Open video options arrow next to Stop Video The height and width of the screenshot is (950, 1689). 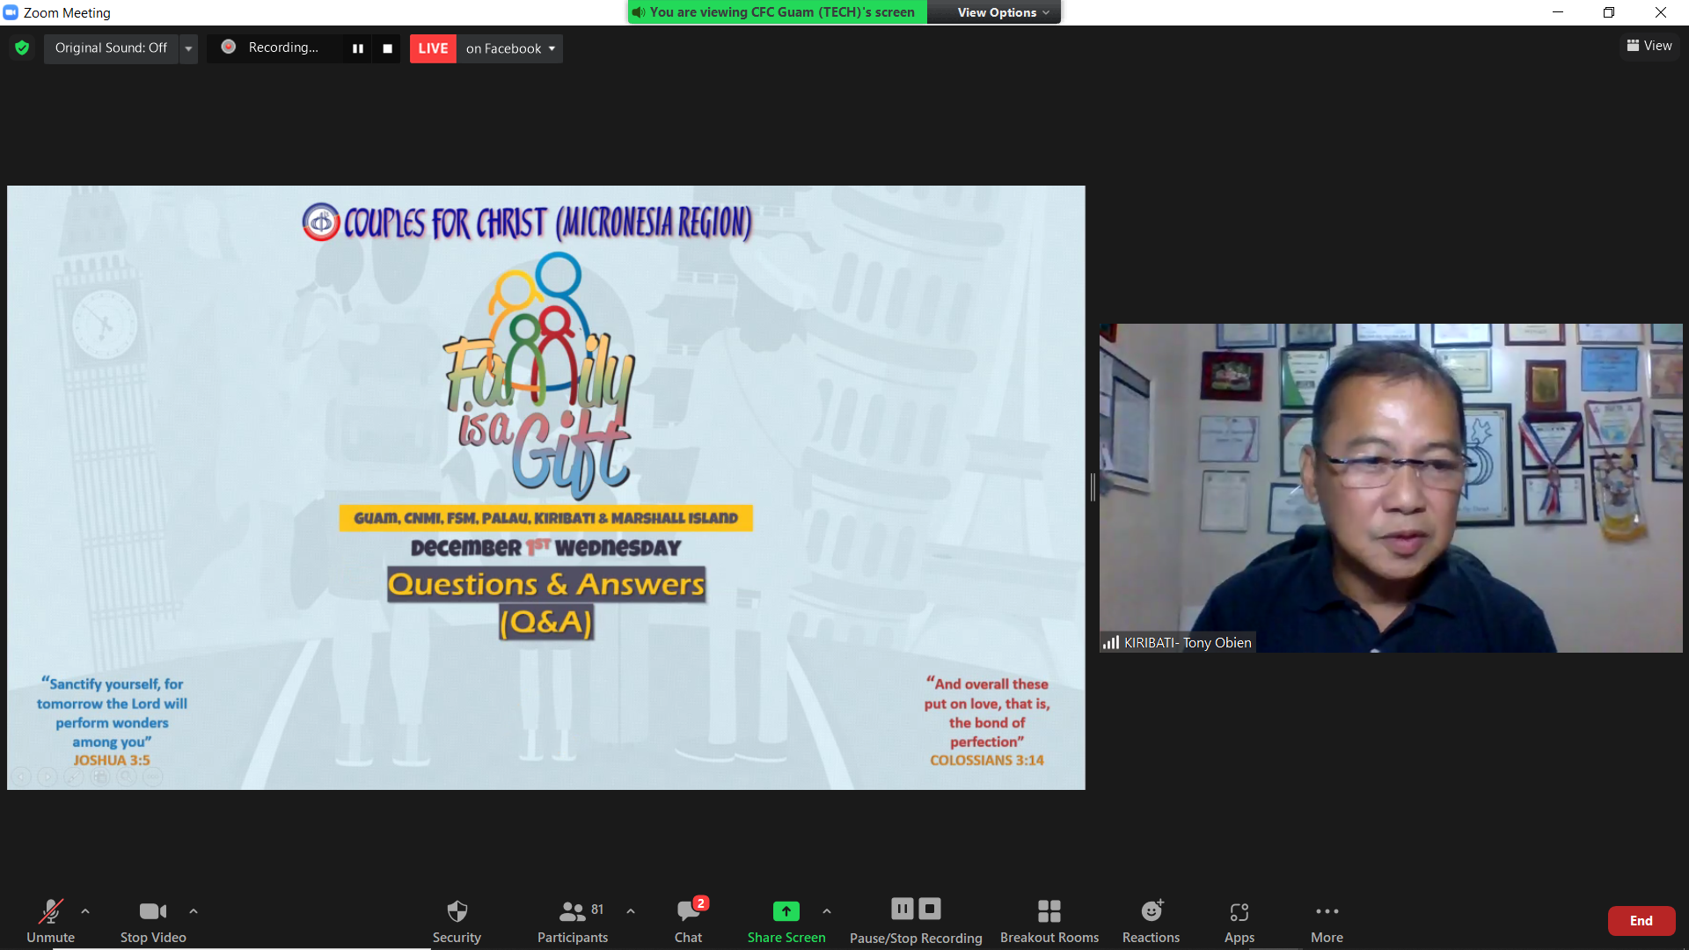(x=194, y=911)
